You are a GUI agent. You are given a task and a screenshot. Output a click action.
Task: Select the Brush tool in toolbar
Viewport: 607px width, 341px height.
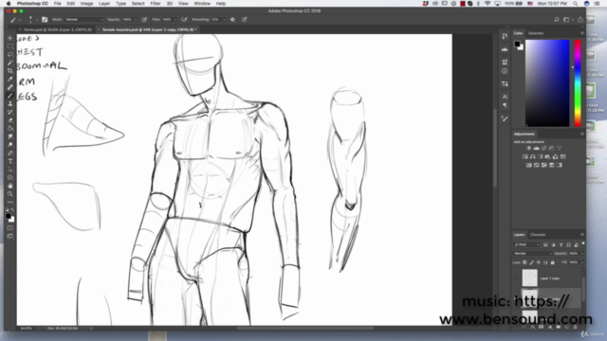click(x=10, y=96)
